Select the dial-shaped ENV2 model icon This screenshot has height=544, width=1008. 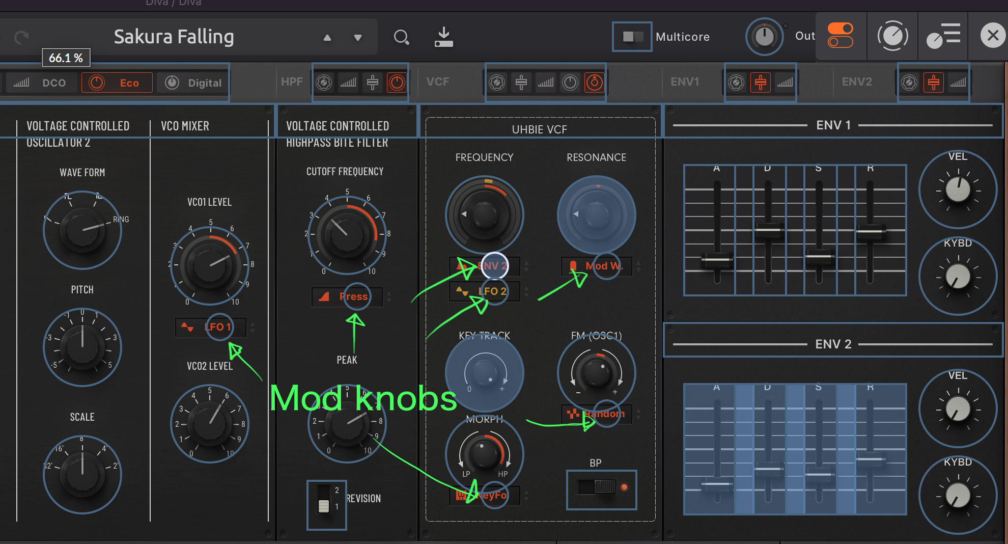pos(909,82)
